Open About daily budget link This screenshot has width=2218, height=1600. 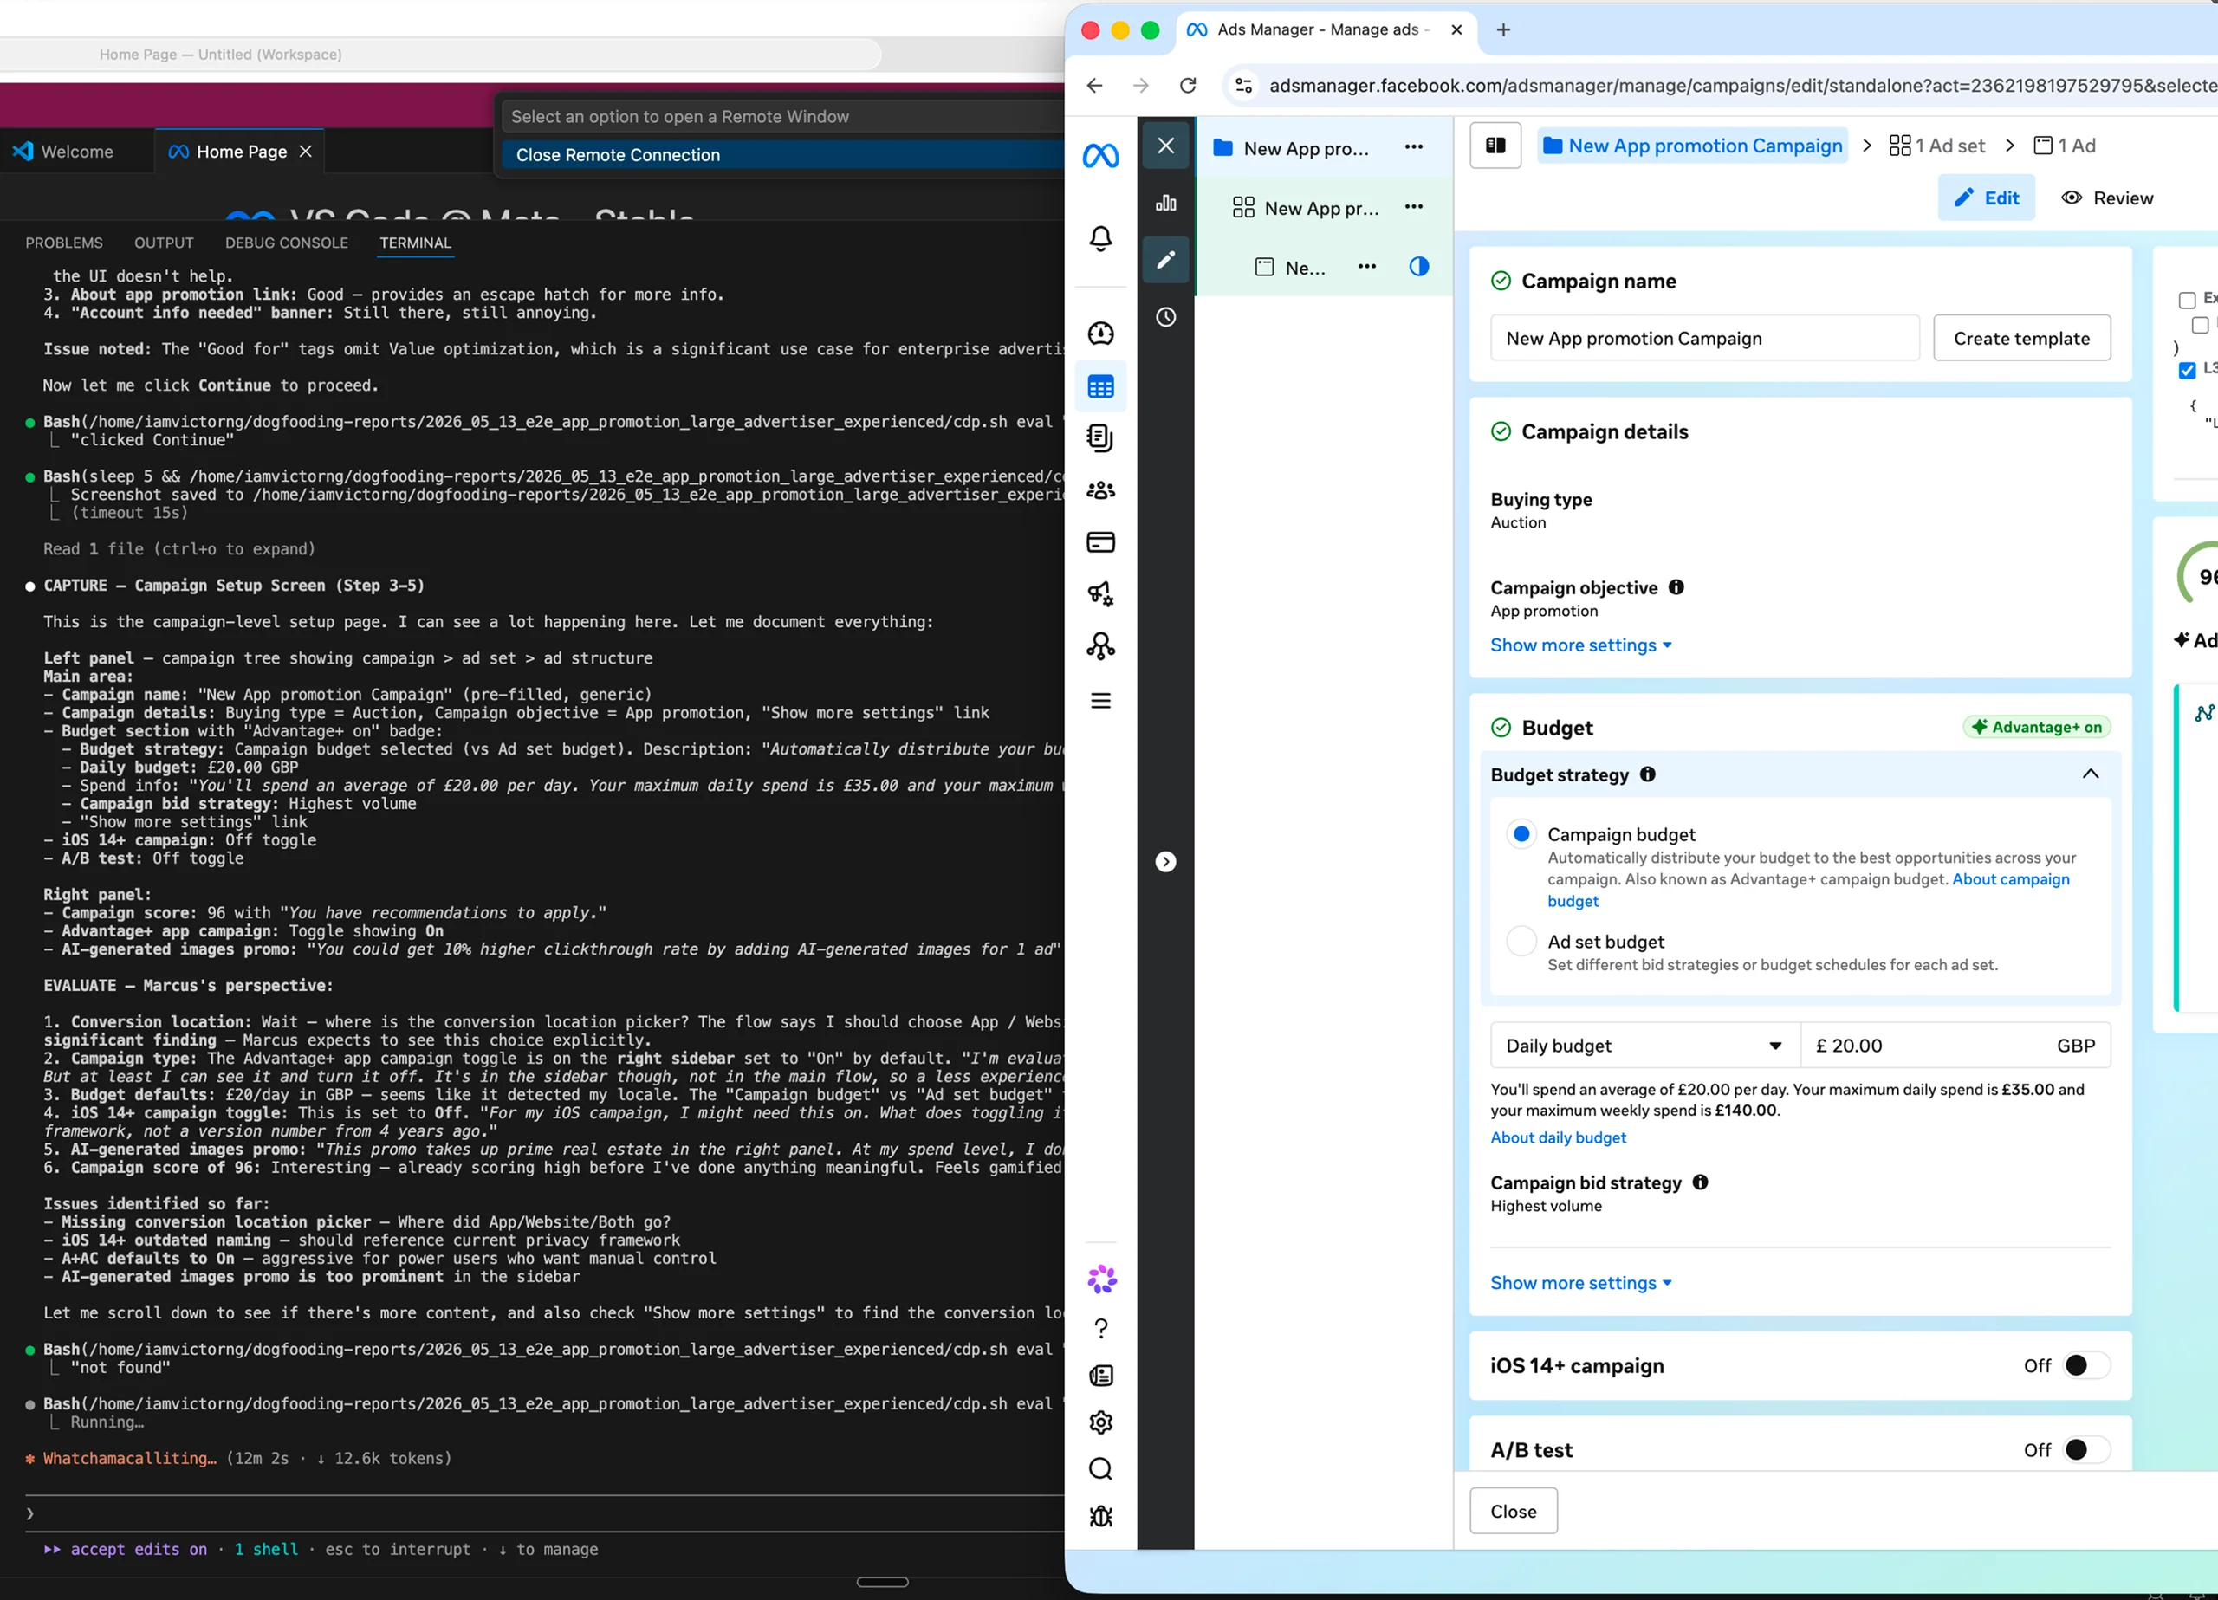point(1558,1137)
